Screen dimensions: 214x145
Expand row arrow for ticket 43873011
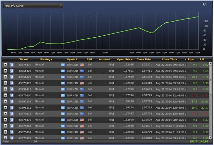point(5,113)
